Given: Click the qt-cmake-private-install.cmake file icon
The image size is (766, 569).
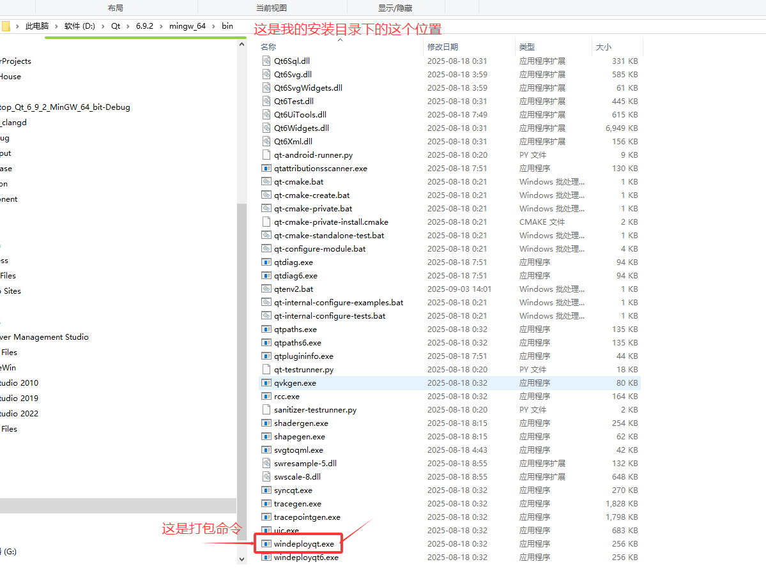Looking at the screenshot, I should (266, 222).
